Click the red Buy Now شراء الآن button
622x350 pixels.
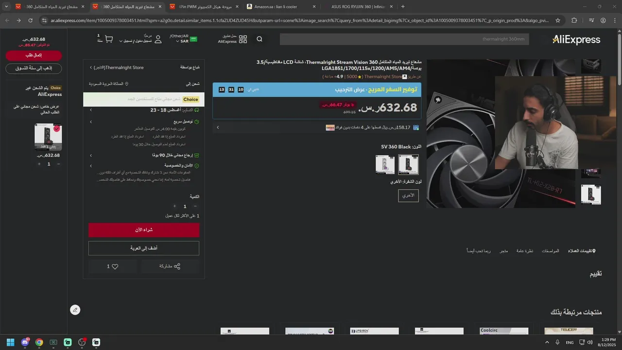click(x=144, y=230)
